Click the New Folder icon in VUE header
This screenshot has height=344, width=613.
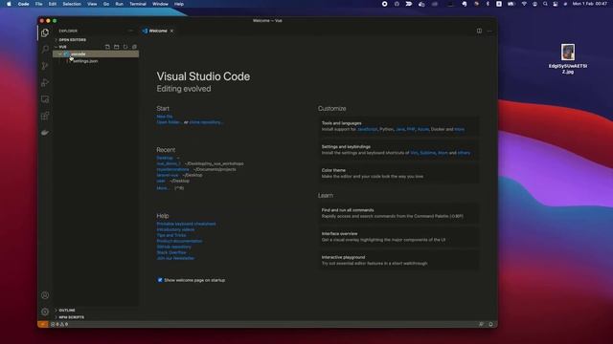coord(117,47)
